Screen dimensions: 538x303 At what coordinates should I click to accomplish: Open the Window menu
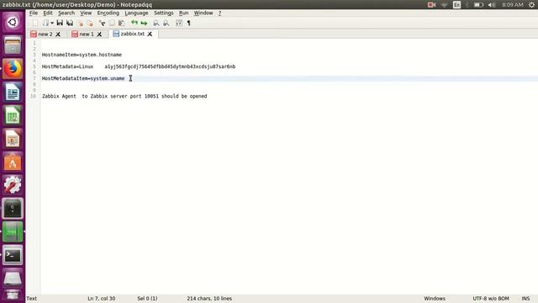tap(203, 13)
